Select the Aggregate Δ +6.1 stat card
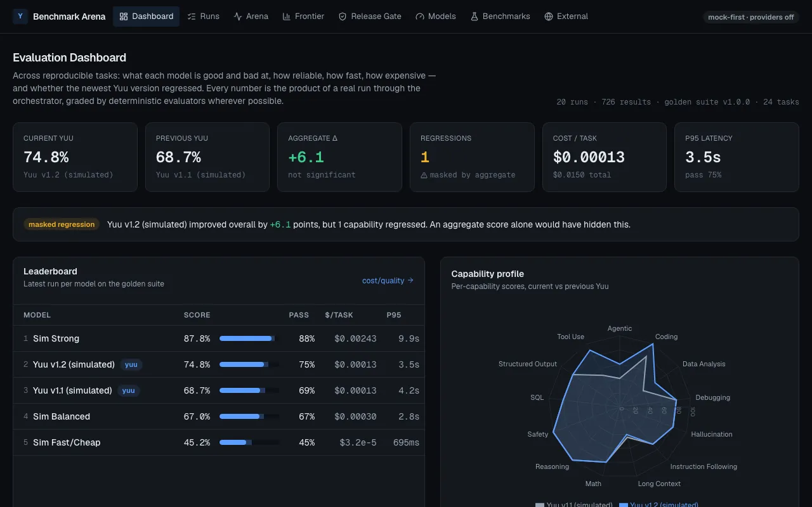This screenshot has width=812, height=507. [339, 157]
